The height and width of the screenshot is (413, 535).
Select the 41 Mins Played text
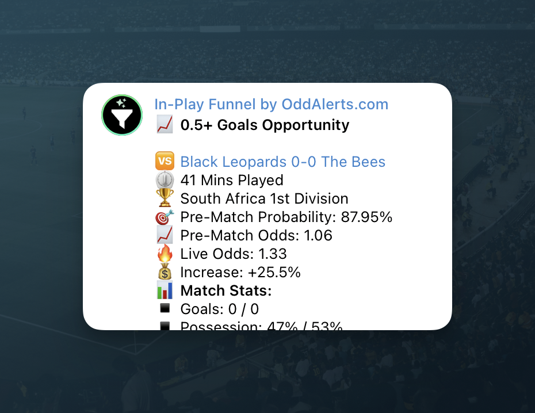pyautogui.click(x=232, y=181)
